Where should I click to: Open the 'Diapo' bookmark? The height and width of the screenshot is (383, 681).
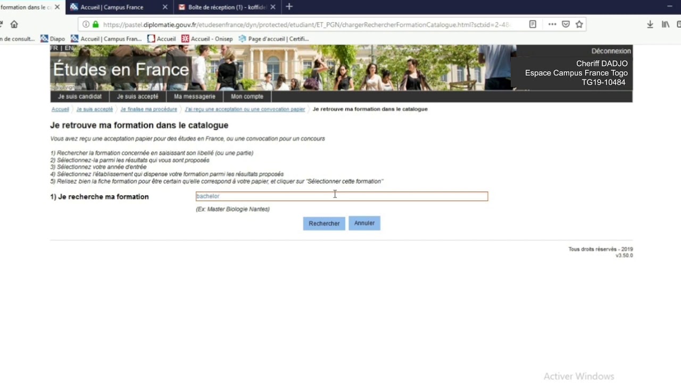(53, 39)
